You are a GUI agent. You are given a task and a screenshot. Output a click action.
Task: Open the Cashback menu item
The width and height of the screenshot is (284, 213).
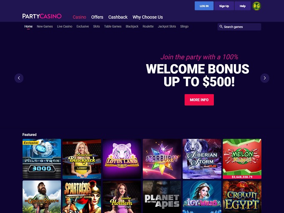(118, 17)
